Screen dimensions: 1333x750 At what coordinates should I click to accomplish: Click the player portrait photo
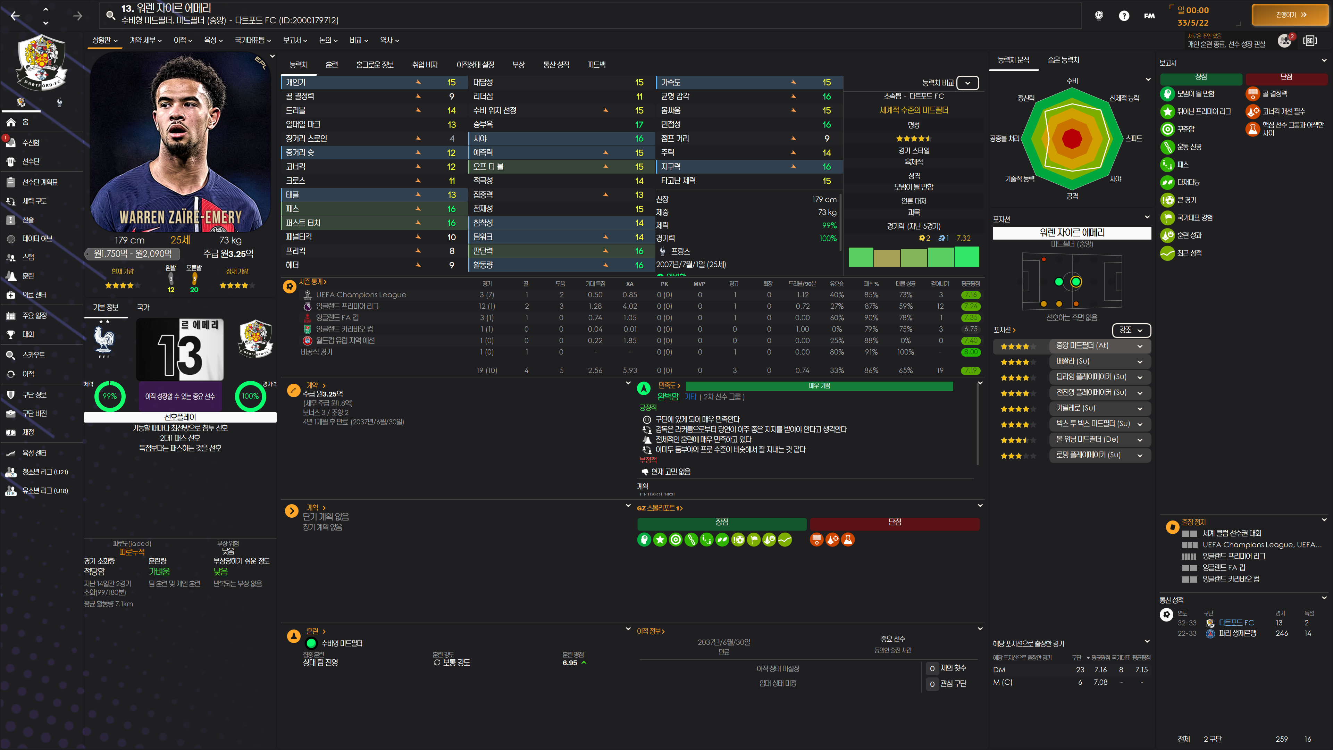click(x=180, y=142)
